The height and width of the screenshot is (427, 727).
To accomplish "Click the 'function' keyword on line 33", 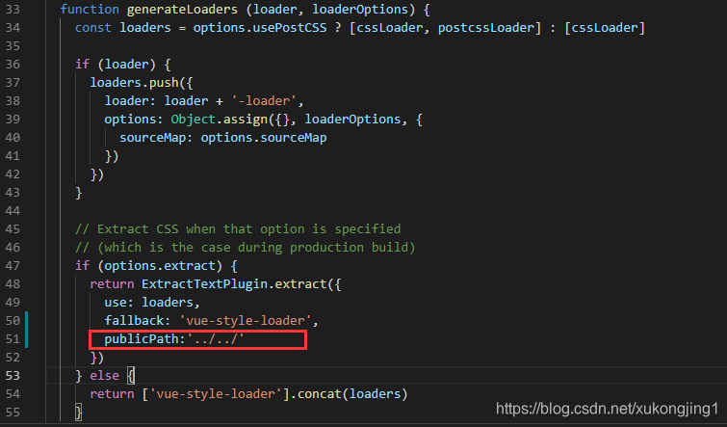I will (90, 10).
